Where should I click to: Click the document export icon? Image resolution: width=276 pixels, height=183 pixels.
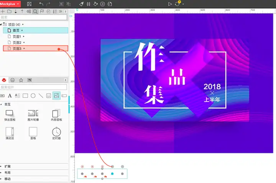110,4
